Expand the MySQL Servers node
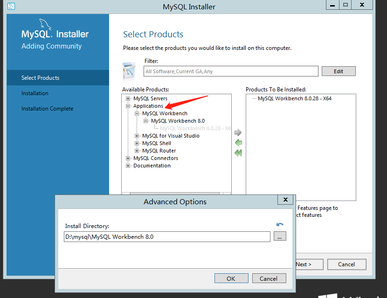Screen dimensions: 387x298 [x=128, y=99]
